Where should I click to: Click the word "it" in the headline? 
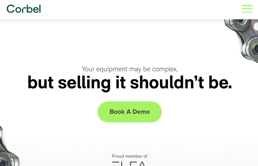click(120, 82)
